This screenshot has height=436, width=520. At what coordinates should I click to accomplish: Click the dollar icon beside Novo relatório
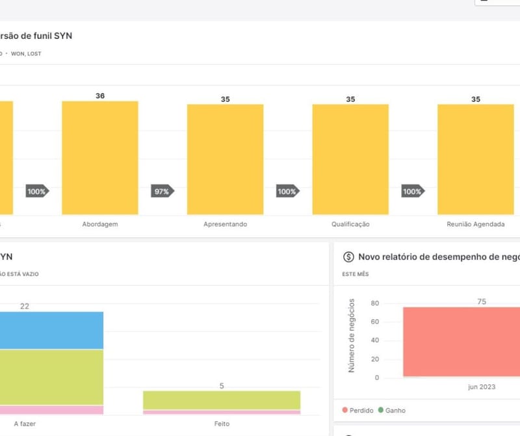point(348,257)
